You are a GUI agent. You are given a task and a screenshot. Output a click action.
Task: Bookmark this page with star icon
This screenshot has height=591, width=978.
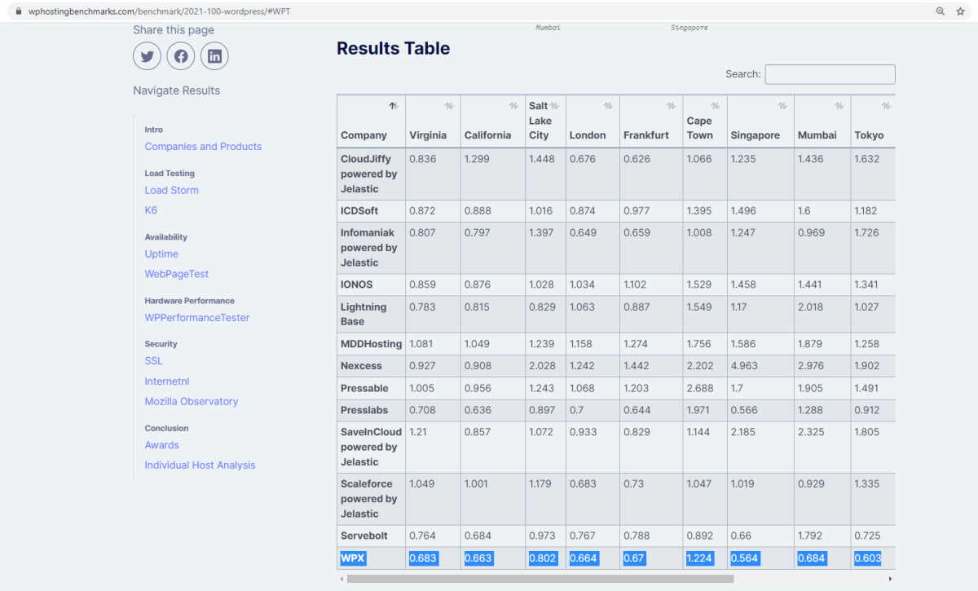pyautogui.click(x=961, y=11)
